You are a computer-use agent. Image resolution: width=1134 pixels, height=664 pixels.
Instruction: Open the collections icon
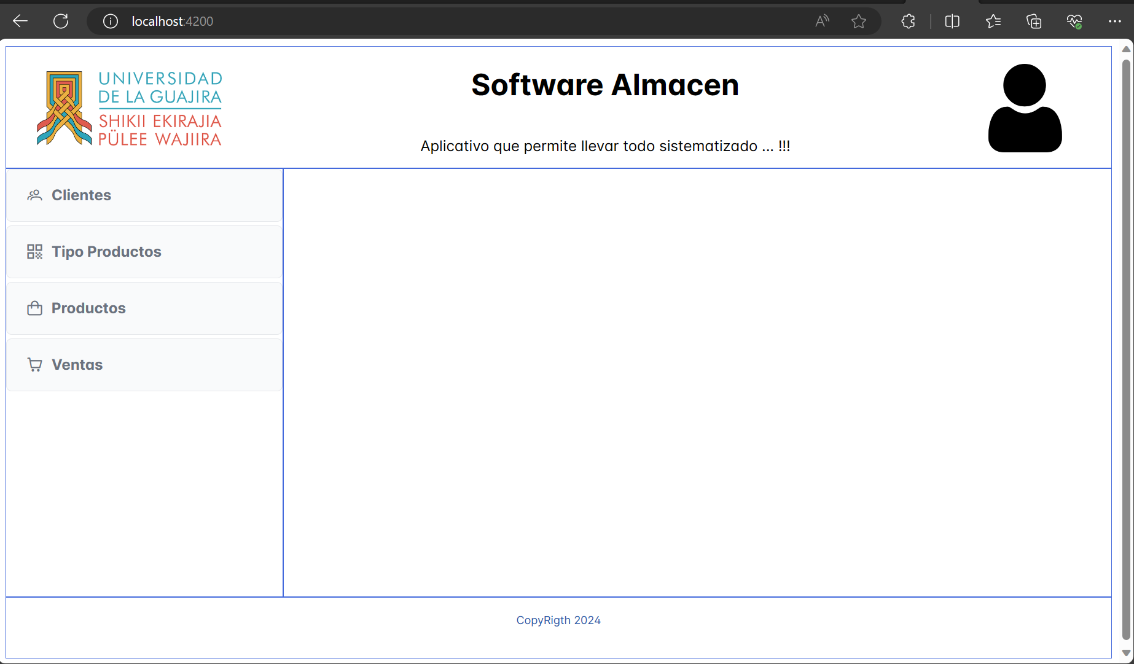[1034, 21]
